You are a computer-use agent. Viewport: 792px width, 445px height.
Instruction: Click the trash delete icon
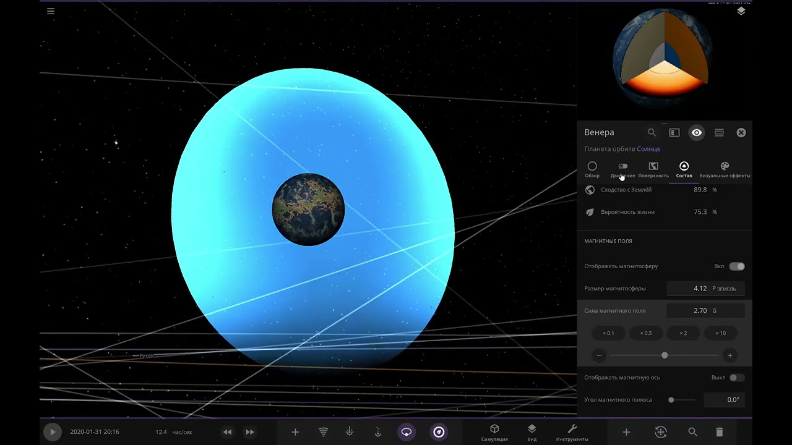pos(719,432)
